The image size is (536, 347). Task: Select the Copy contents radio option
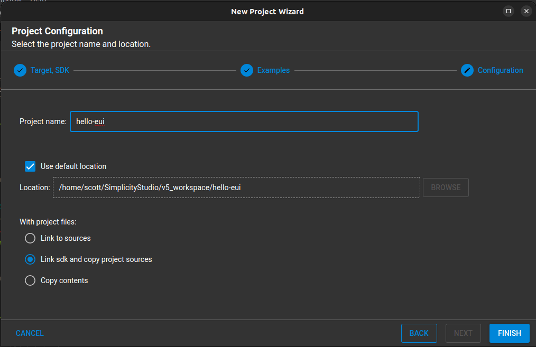[30, 280]
